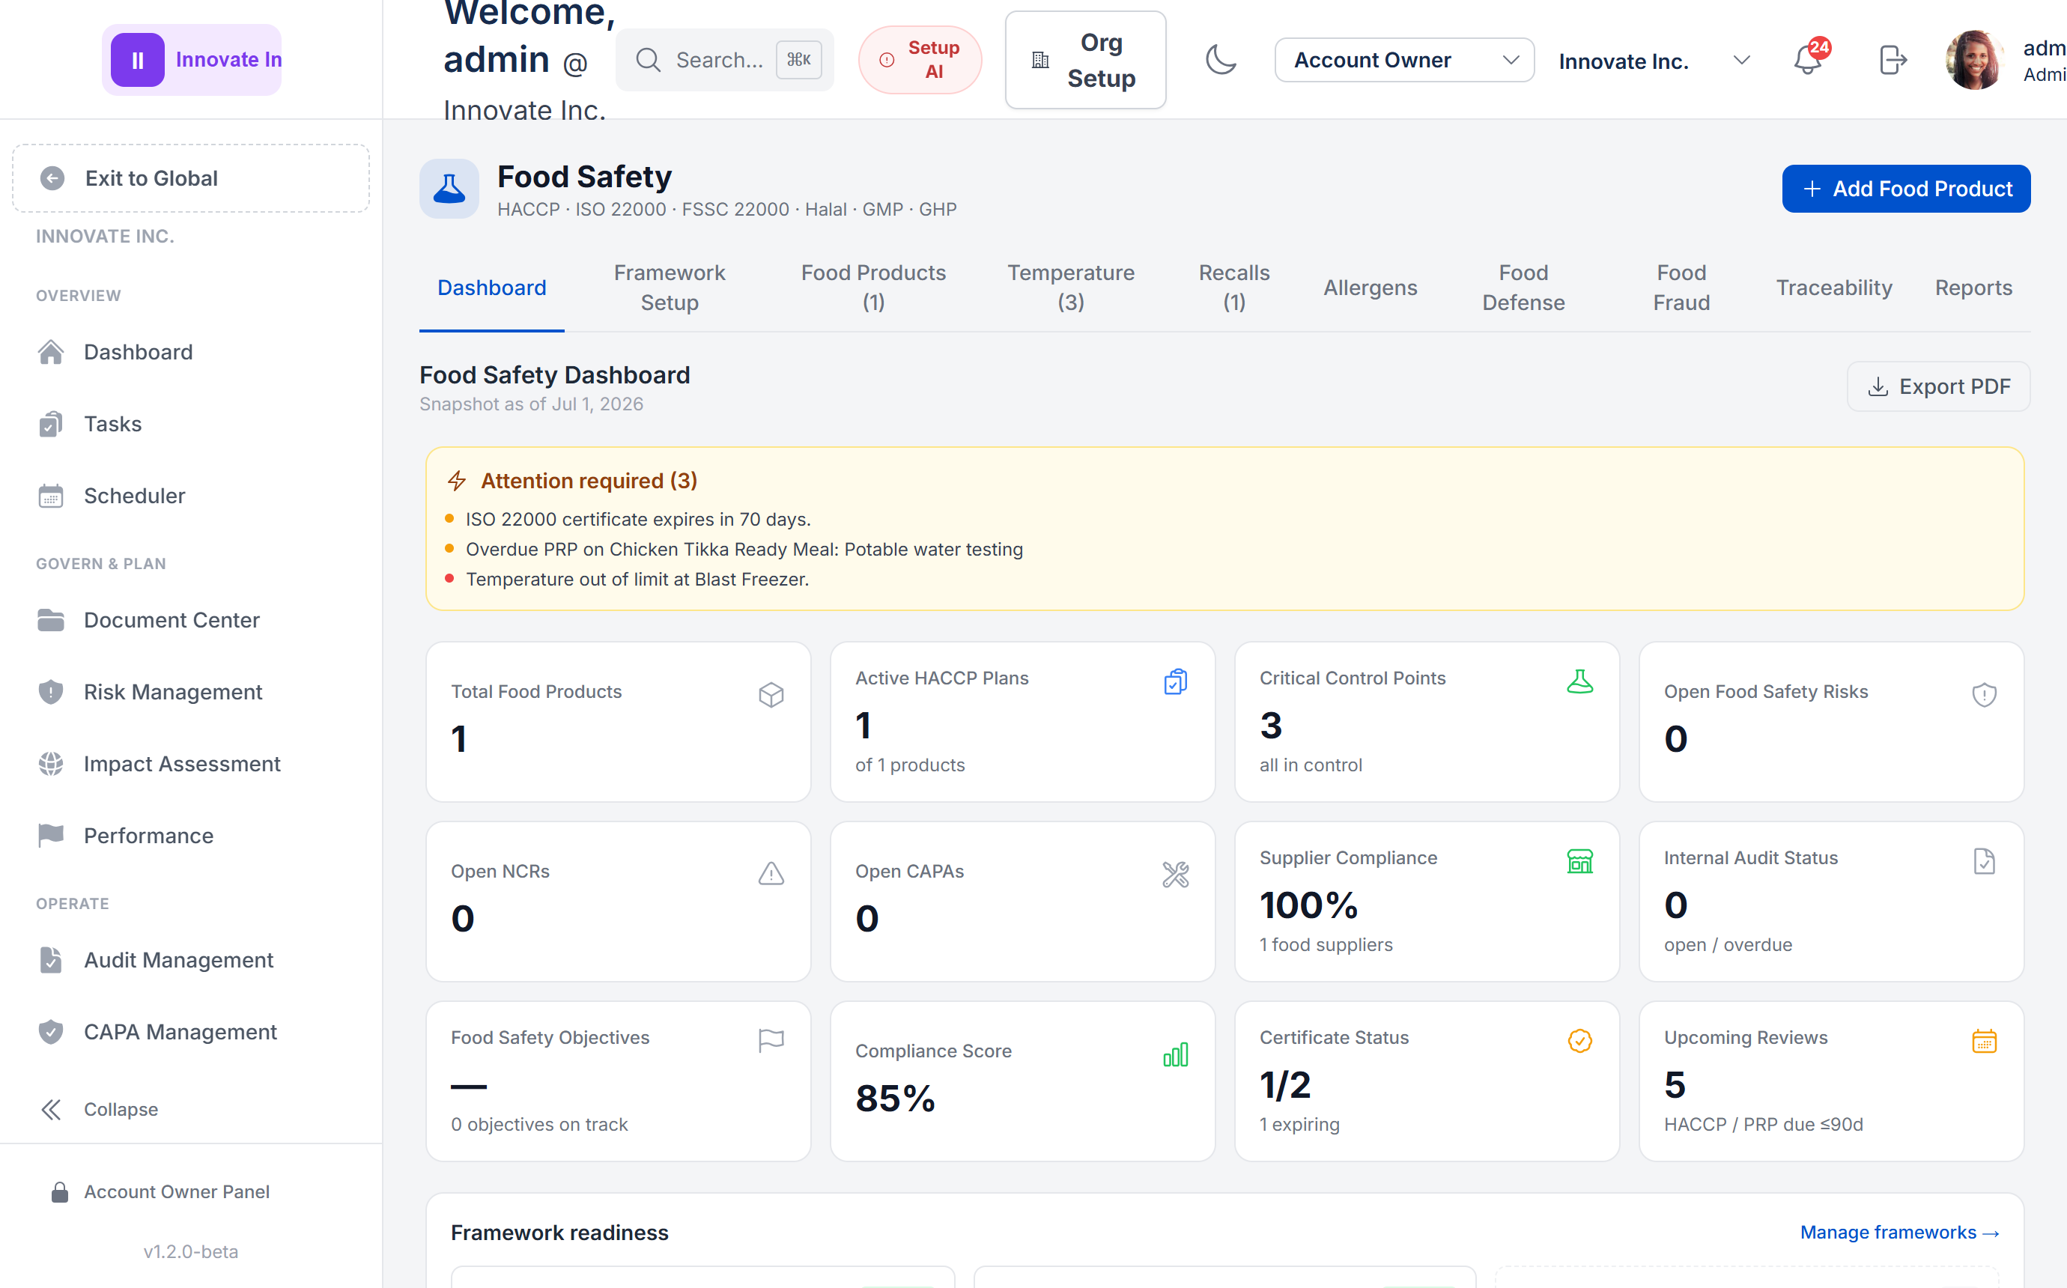Open notifications bell with 24 badge

(1808, 60)
